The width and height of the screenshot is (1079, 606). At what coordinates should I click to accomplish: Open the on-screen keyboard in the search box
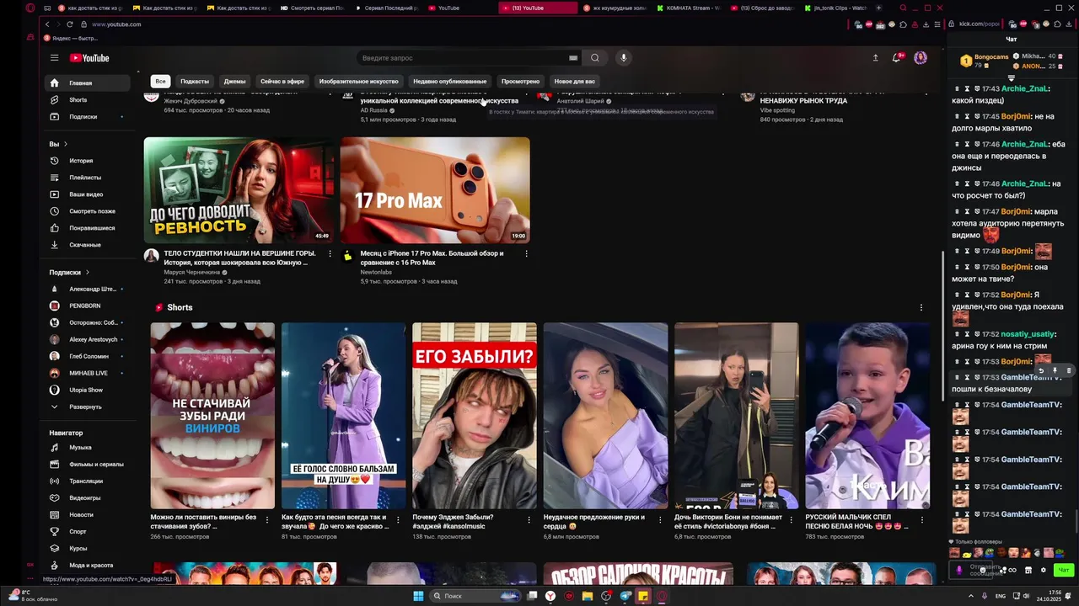(573, 58)
